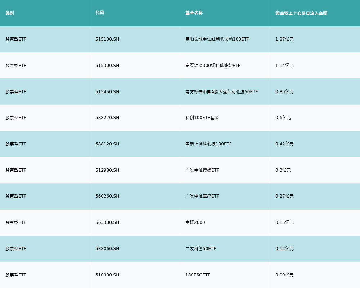Select code 588120.SH
Image resolution: width=360 pixels, height=288 pixels.
click(x=107, y=144)
